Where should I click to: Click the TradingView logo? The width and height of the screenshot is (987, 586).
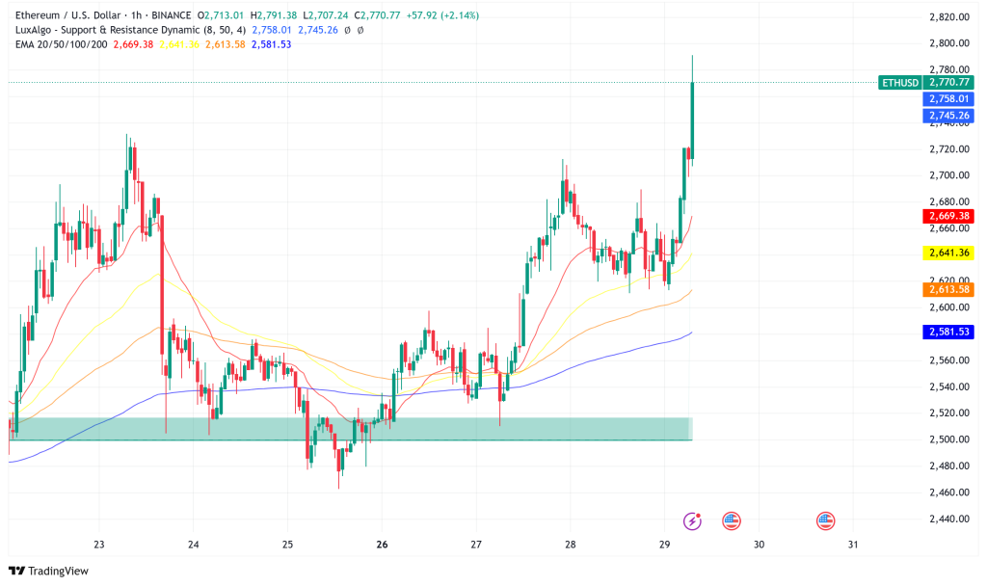click(48, 571)
